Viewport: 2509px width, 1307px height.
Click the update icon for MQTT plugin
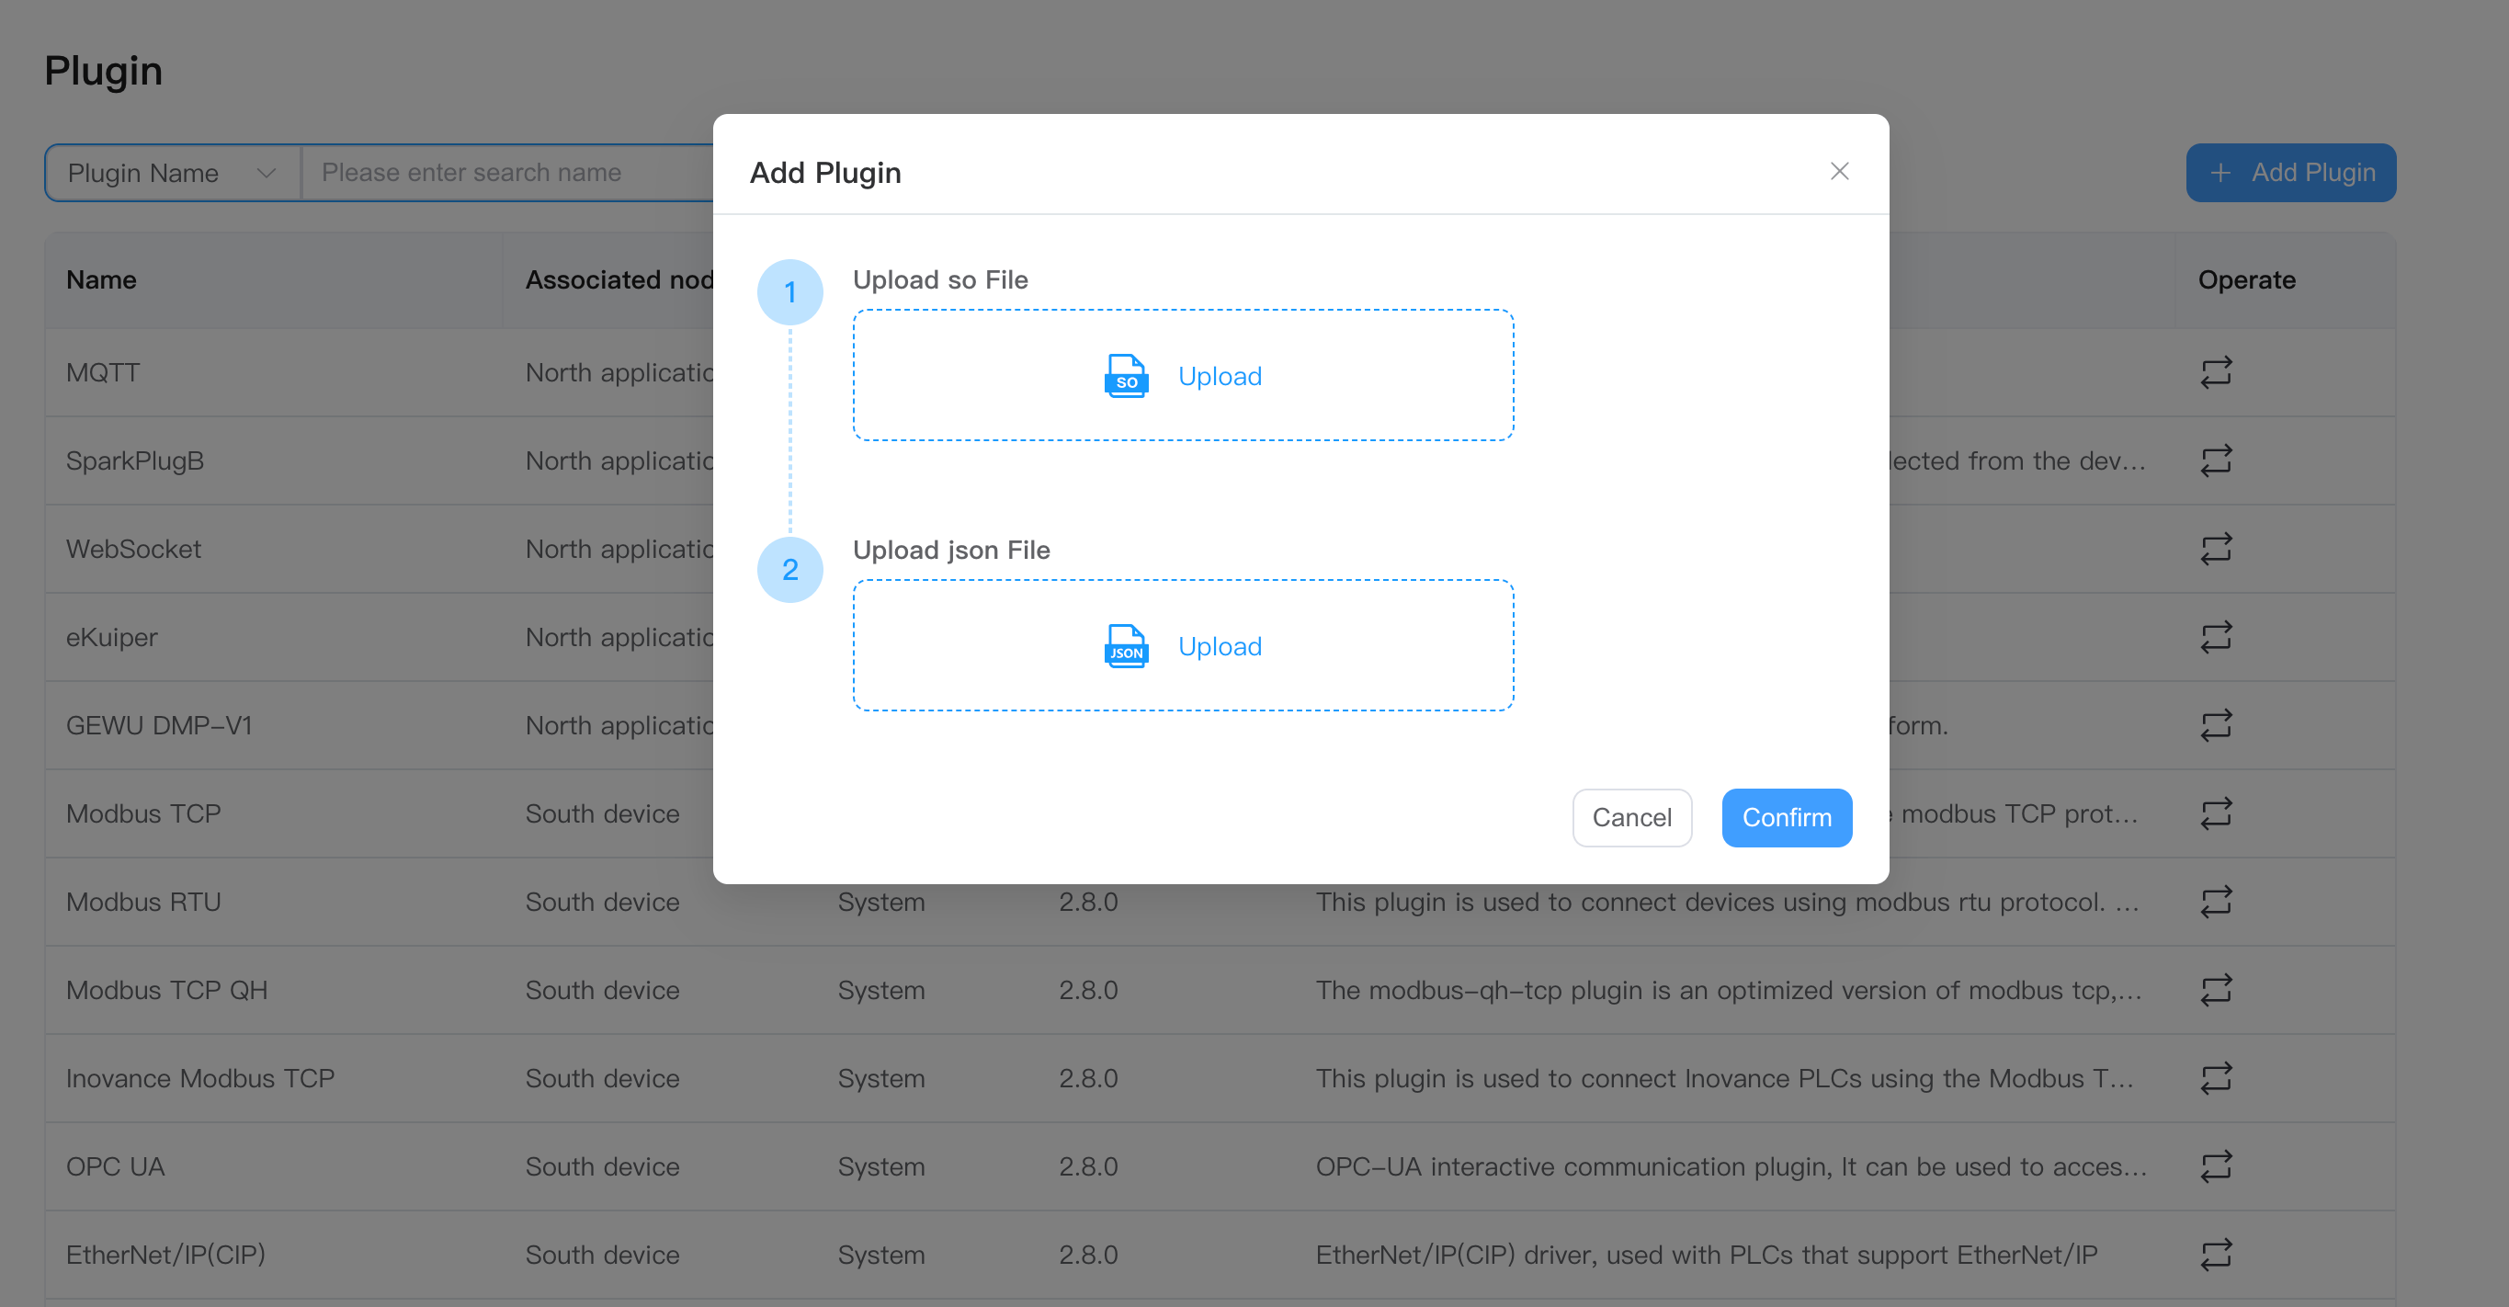pyautogui.click(x=2216, y=372)
